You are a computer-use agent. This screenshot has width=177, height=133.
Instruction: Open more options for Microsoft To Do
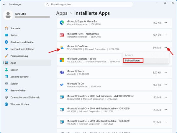(165, 85)
